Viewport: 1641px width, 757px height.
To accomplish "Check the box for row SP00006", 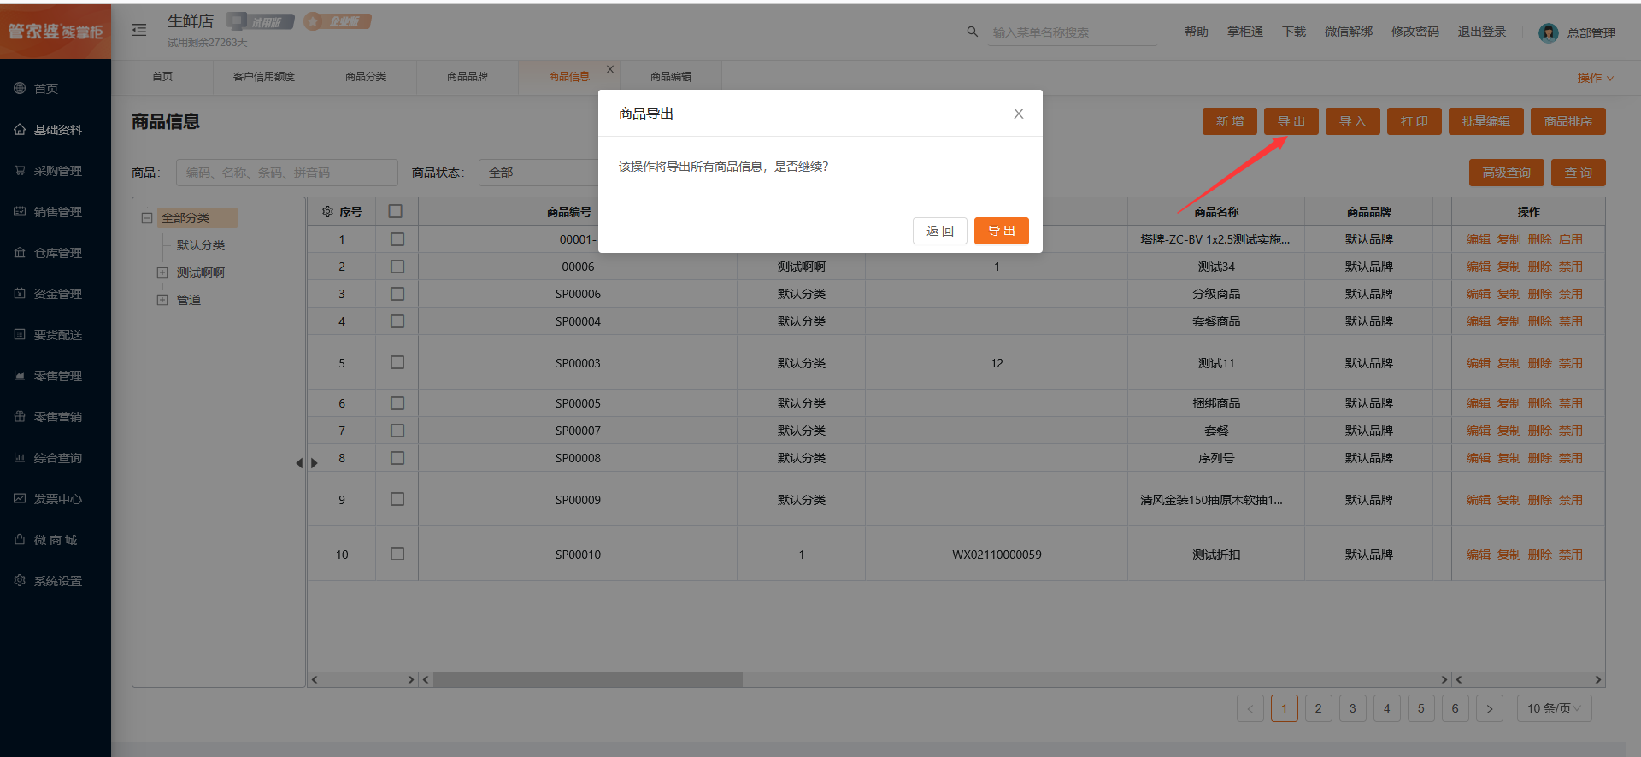I will click(397, 294).
